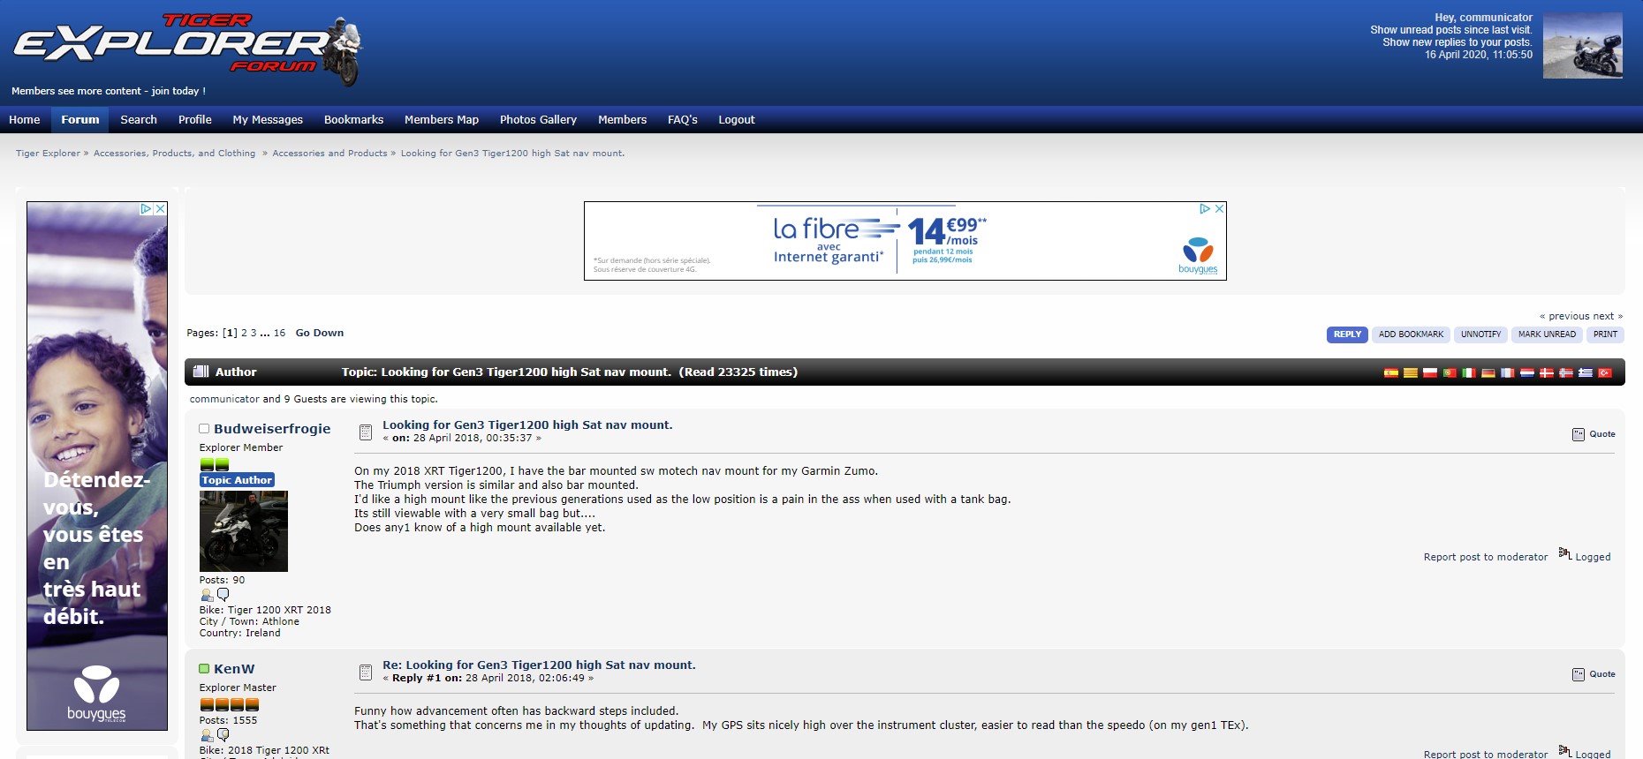This screenshot has height=759, width=1643.
Task: Select the Forum tab in navigation
Action: [x=80, y=120]
